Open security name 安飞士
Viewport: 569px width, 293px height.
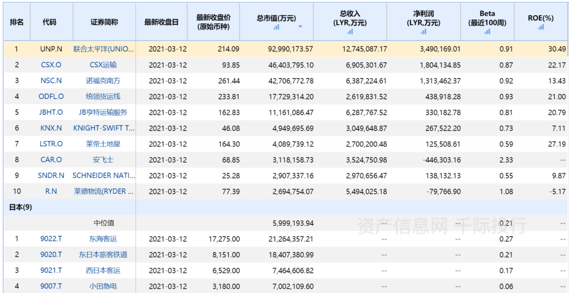[x=104, y=160]
